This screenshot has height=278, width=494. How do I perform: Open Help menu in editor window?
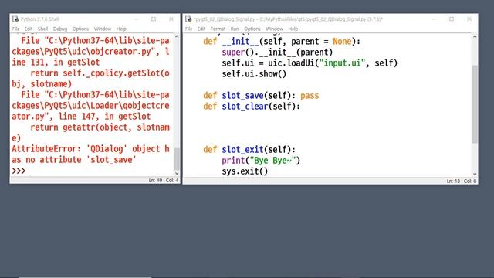coord(293,29)
